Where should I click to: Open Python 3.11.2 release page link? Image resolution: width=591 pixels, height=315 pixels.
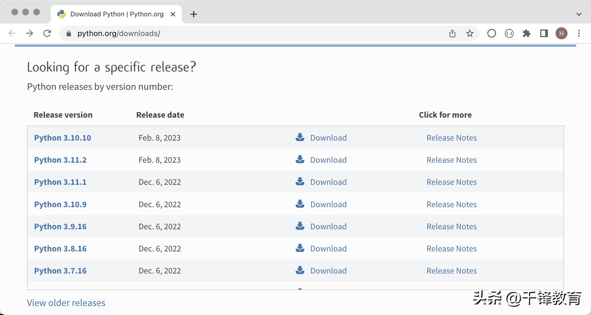point(60,160)
